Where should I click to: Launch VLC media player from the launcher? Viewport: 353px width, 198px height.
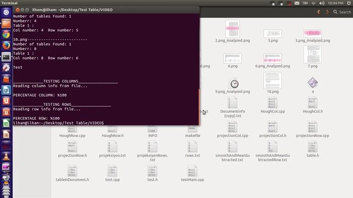point(6,156)
